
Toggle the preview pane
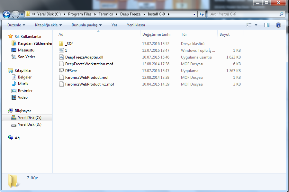267,25
